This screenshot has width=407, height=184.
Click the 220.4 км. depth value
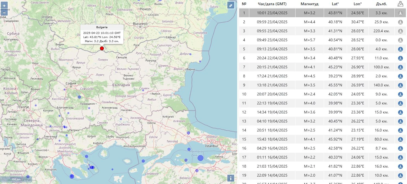tap(382, 31)
